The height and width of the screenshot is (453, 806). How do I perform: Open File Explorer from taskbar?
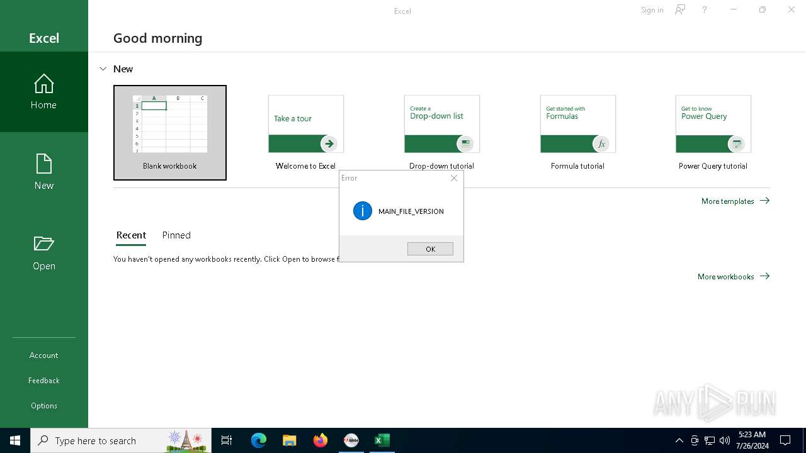click(289, 440)
